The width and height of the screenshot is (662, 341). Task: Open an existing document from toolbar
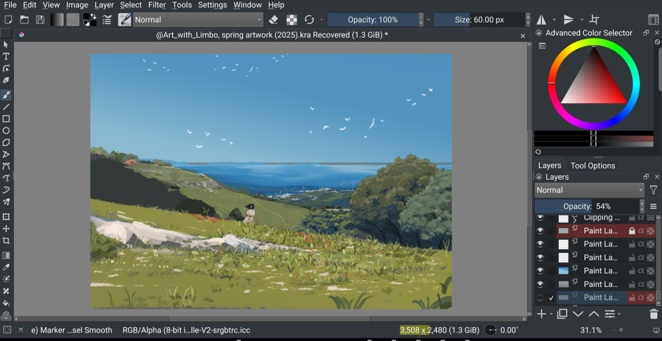(x=24, y=19)
